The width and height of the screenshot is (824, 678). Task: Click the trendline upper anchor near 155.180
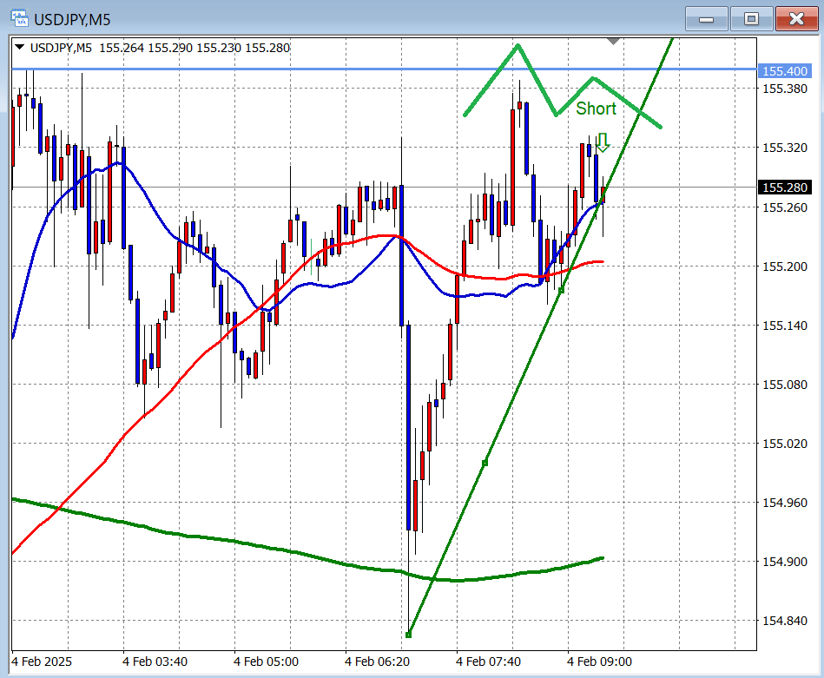pos(561,289)
